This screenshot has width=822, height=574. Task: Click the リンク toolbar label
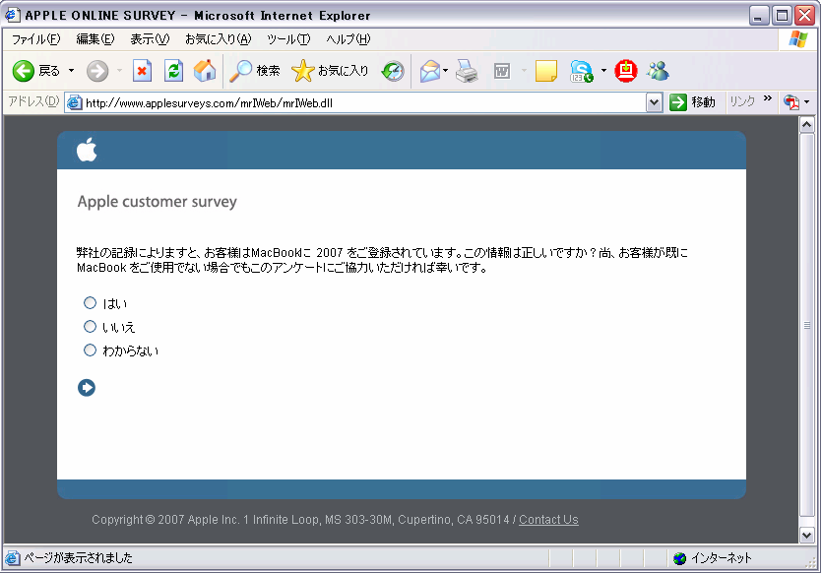(x=742, y=101)
